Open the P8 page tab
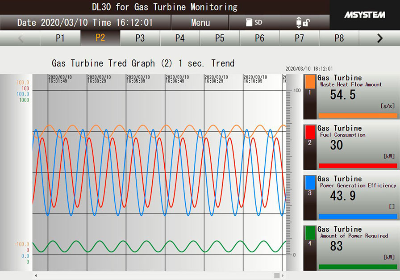The width and height of the screenshot is (400, 280). point(339,38)
